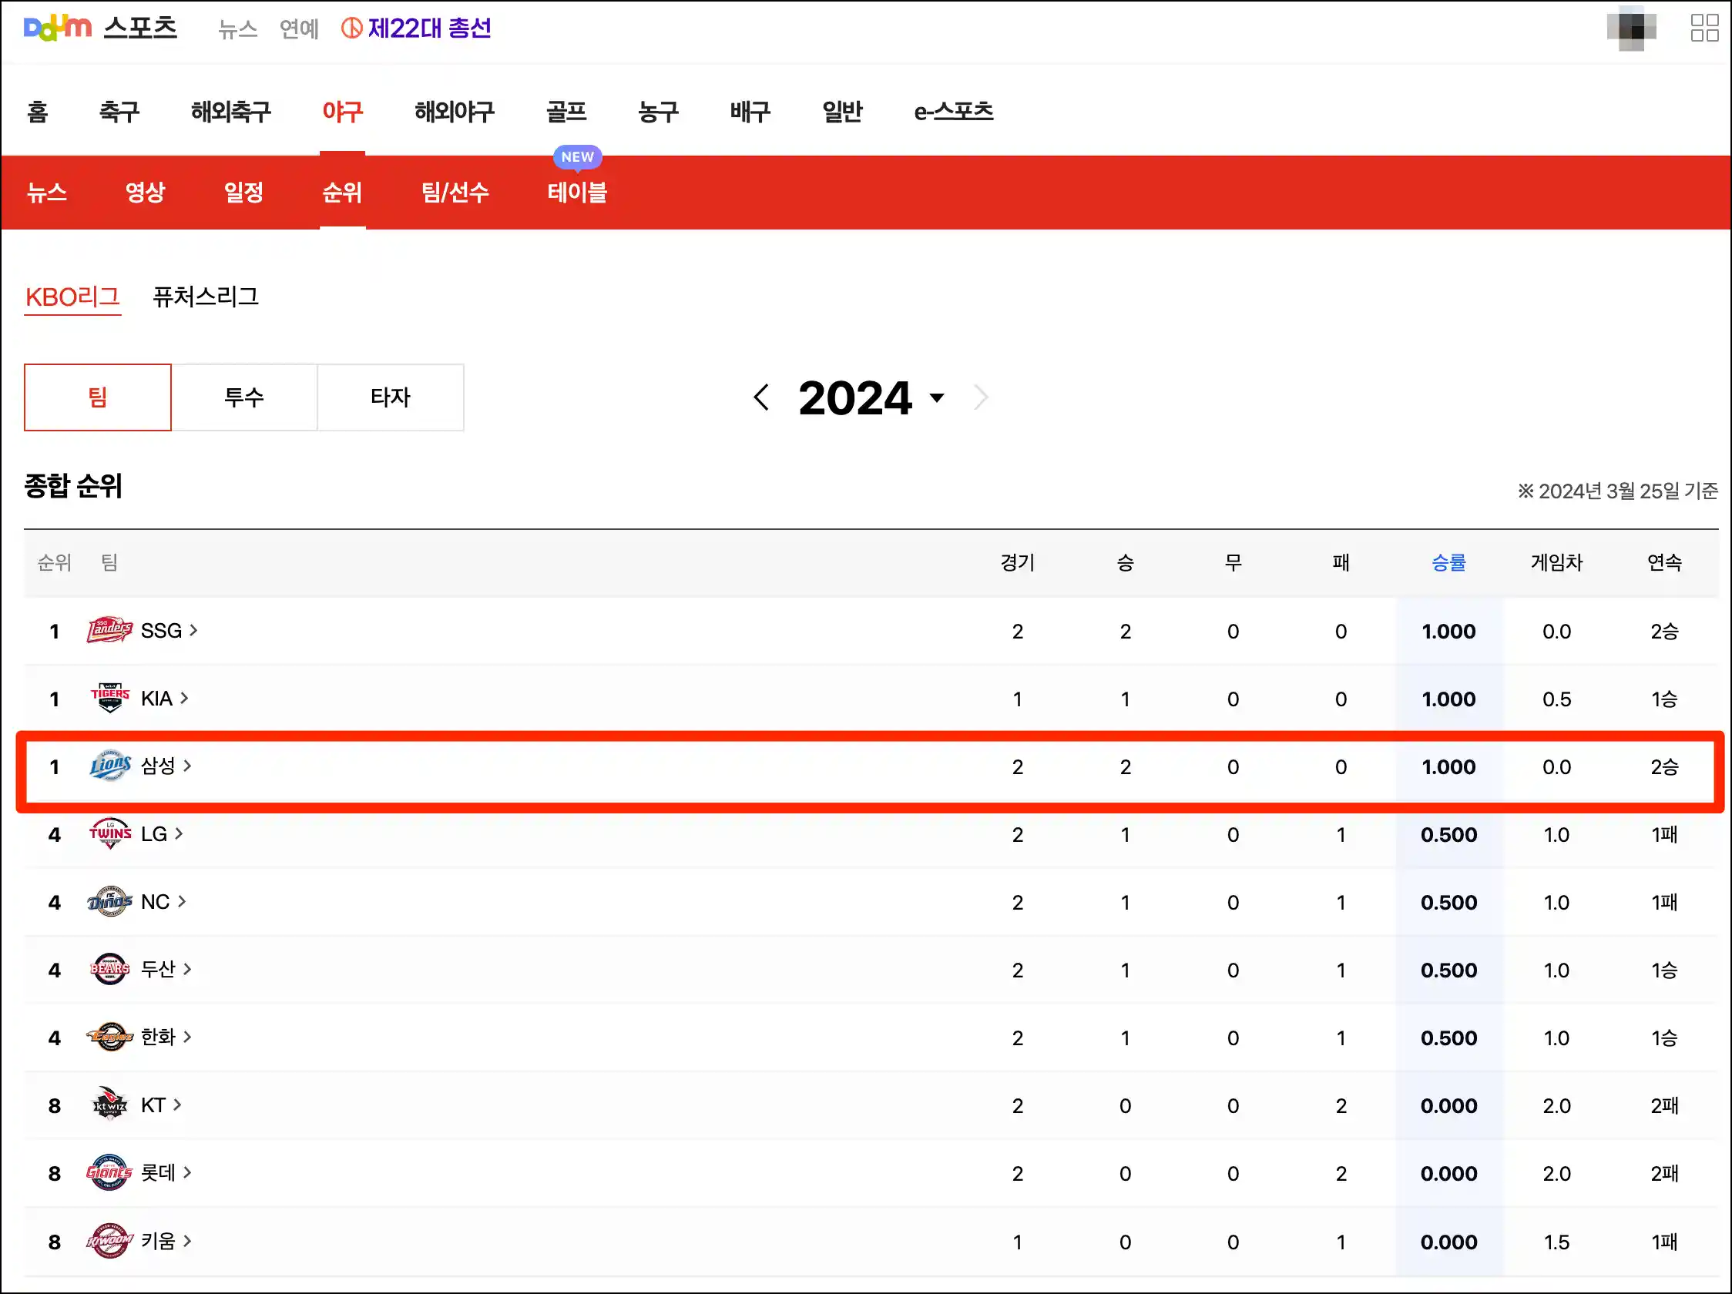
Task: Click the 연속 column header
Action: tap(1664, 562)
